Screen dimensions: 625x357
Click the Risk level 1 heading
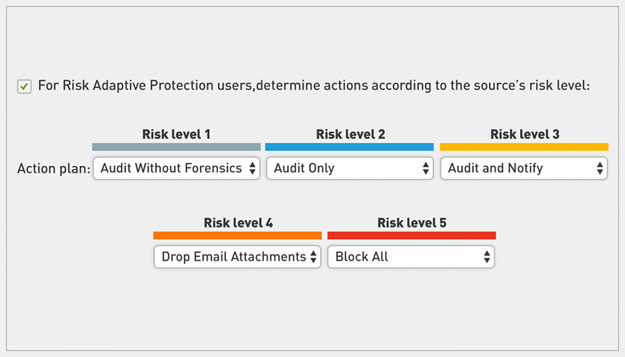pos(176,134)
